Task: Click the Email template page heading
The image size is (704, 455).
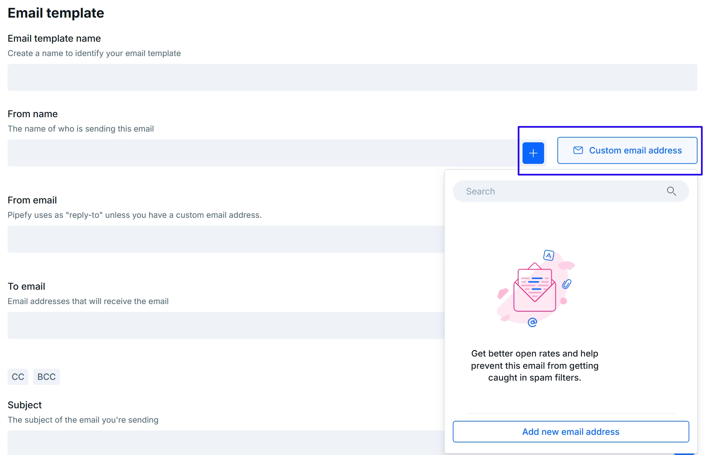Action: pos(56,13)
